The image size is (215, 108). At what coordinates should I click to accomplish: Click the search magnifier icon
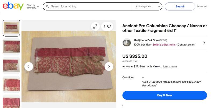(x=47, y=6)
